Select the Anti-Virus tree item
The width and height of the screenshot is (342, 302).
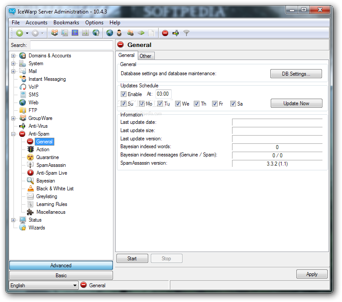(38, 126)
